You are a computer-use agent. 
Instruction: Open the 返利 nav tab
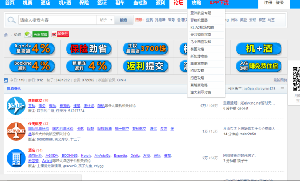click(x=160, y=3)
